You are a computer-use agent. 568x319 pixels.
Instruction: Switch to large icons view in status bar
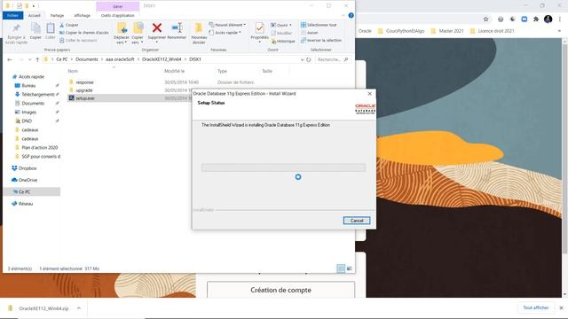pyautogui.click(x=349, y=268)
